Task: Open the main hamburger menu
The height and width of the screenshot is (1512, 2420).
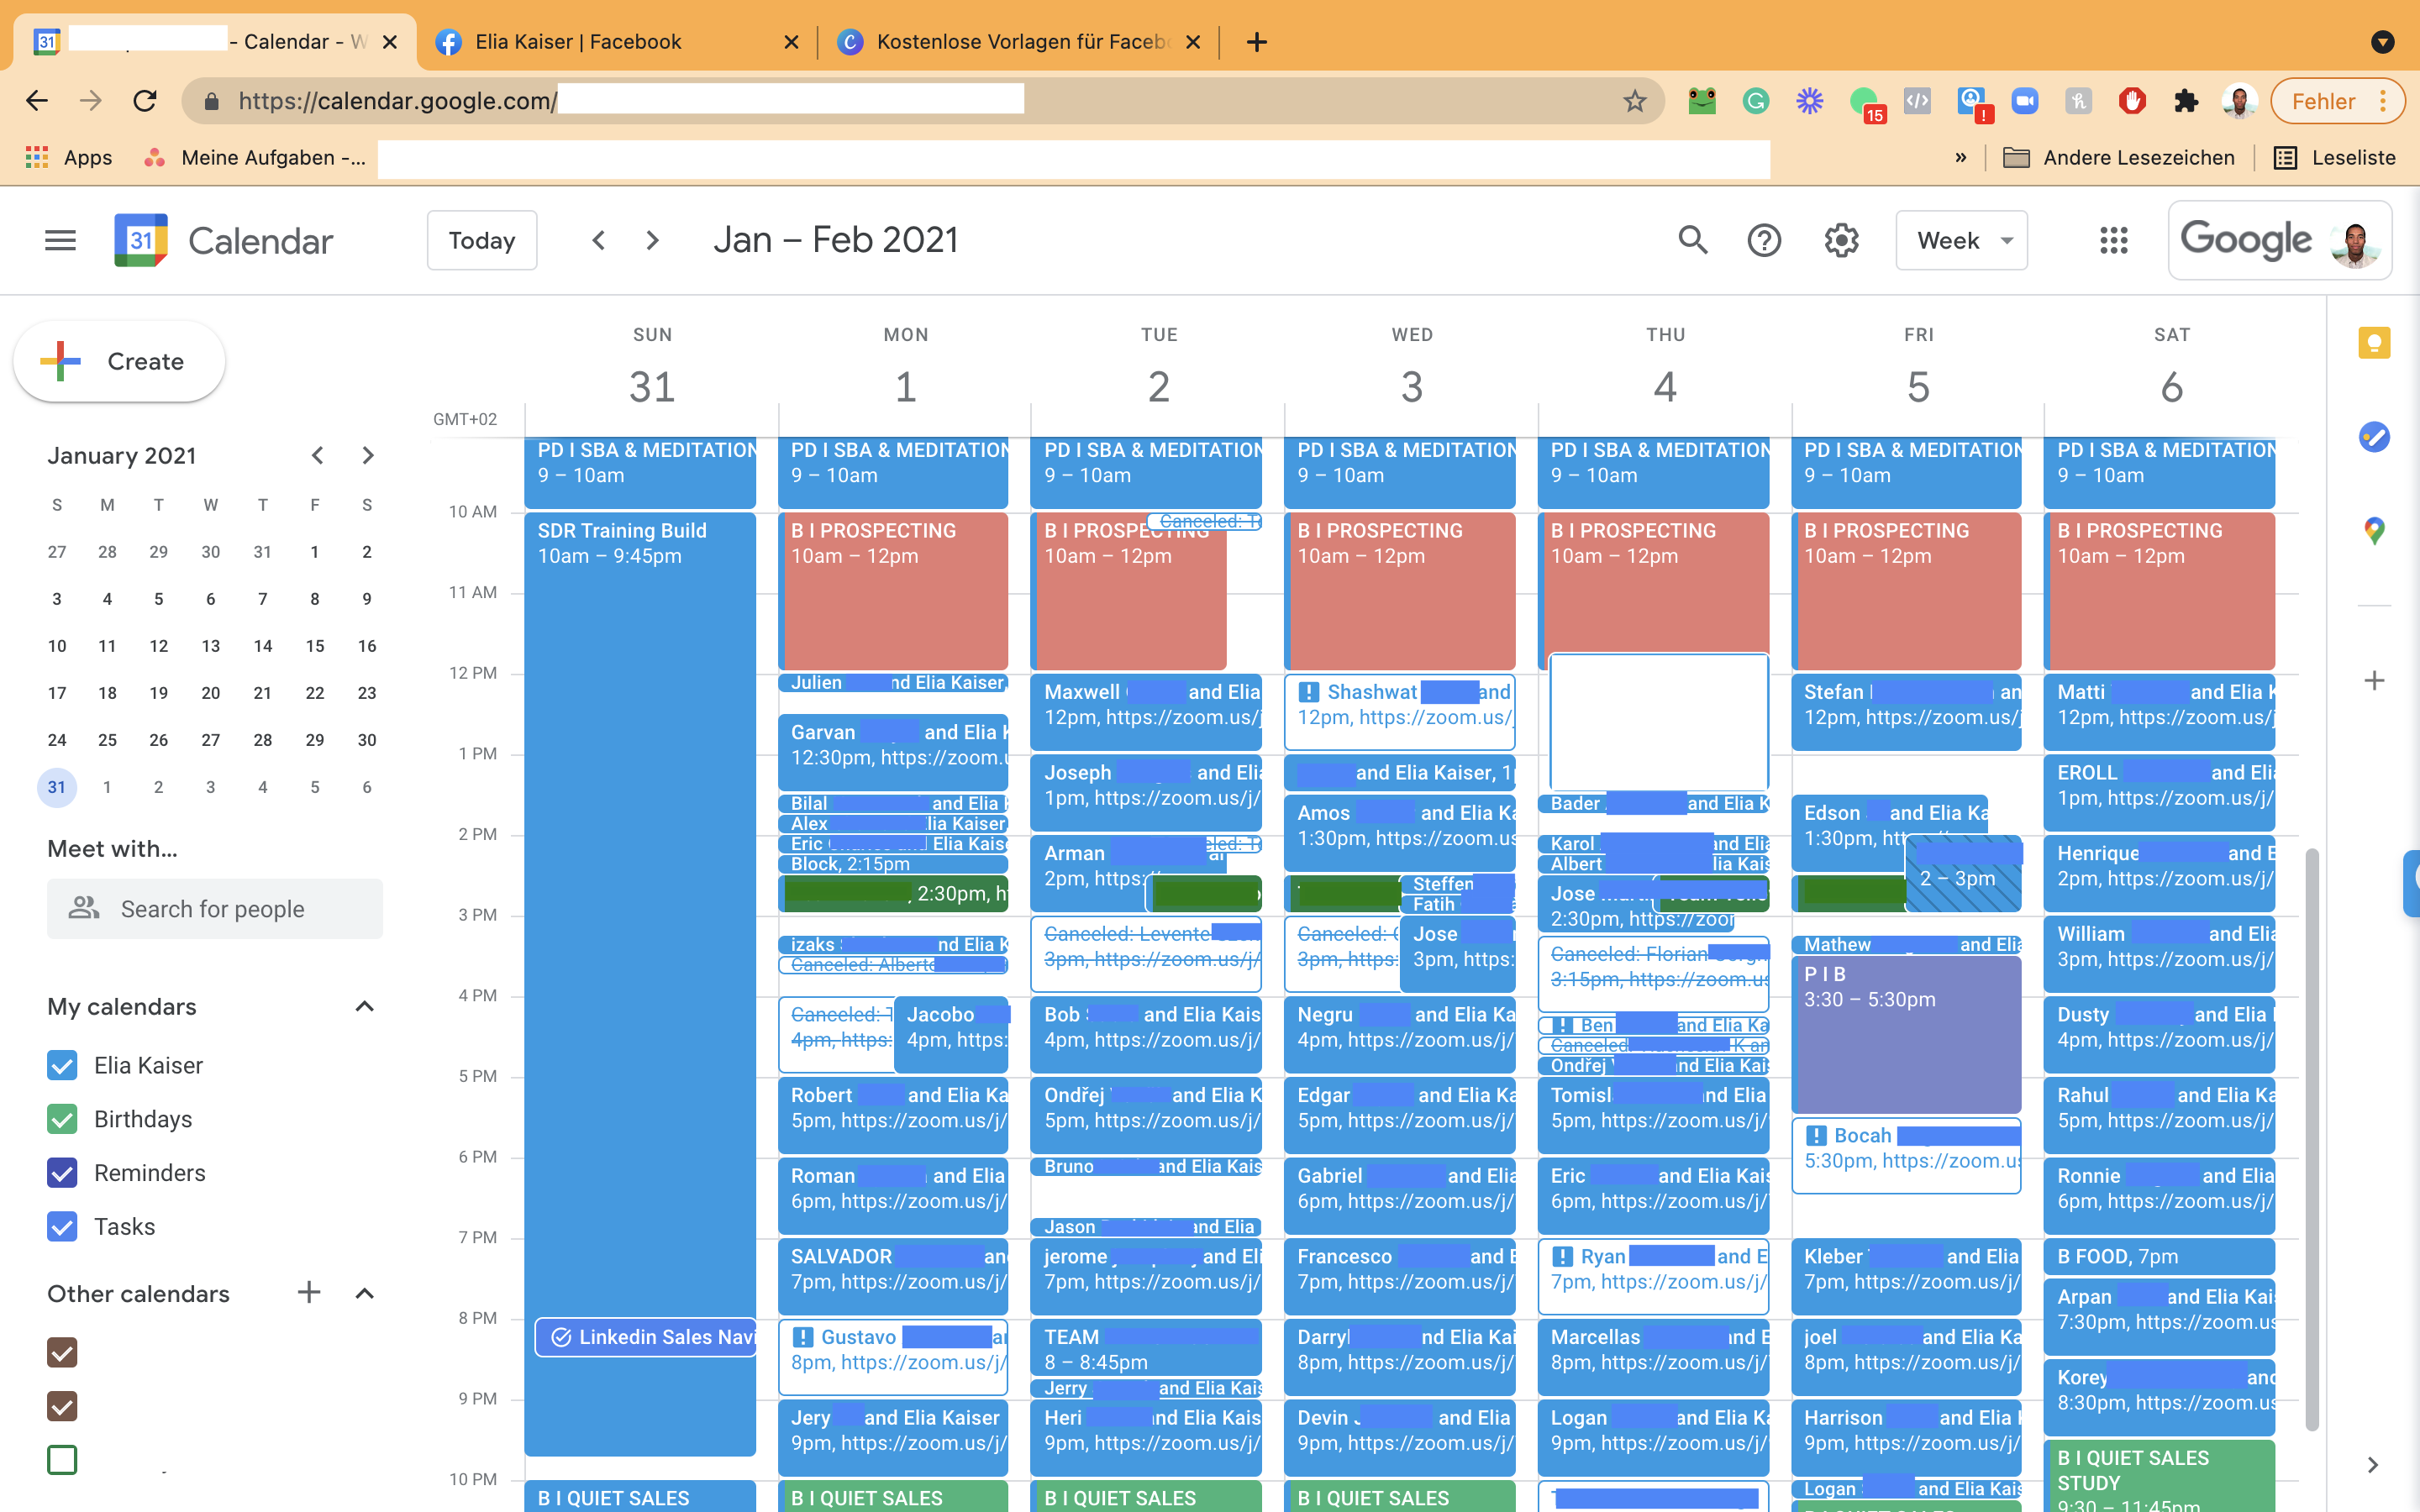Action: coord(60,240)
